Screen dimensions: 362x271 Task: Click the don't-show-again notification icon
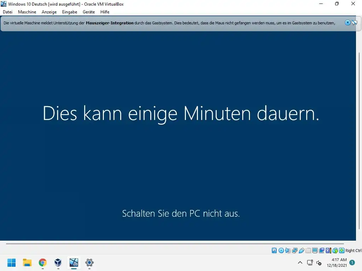click(x=354, y=23)
